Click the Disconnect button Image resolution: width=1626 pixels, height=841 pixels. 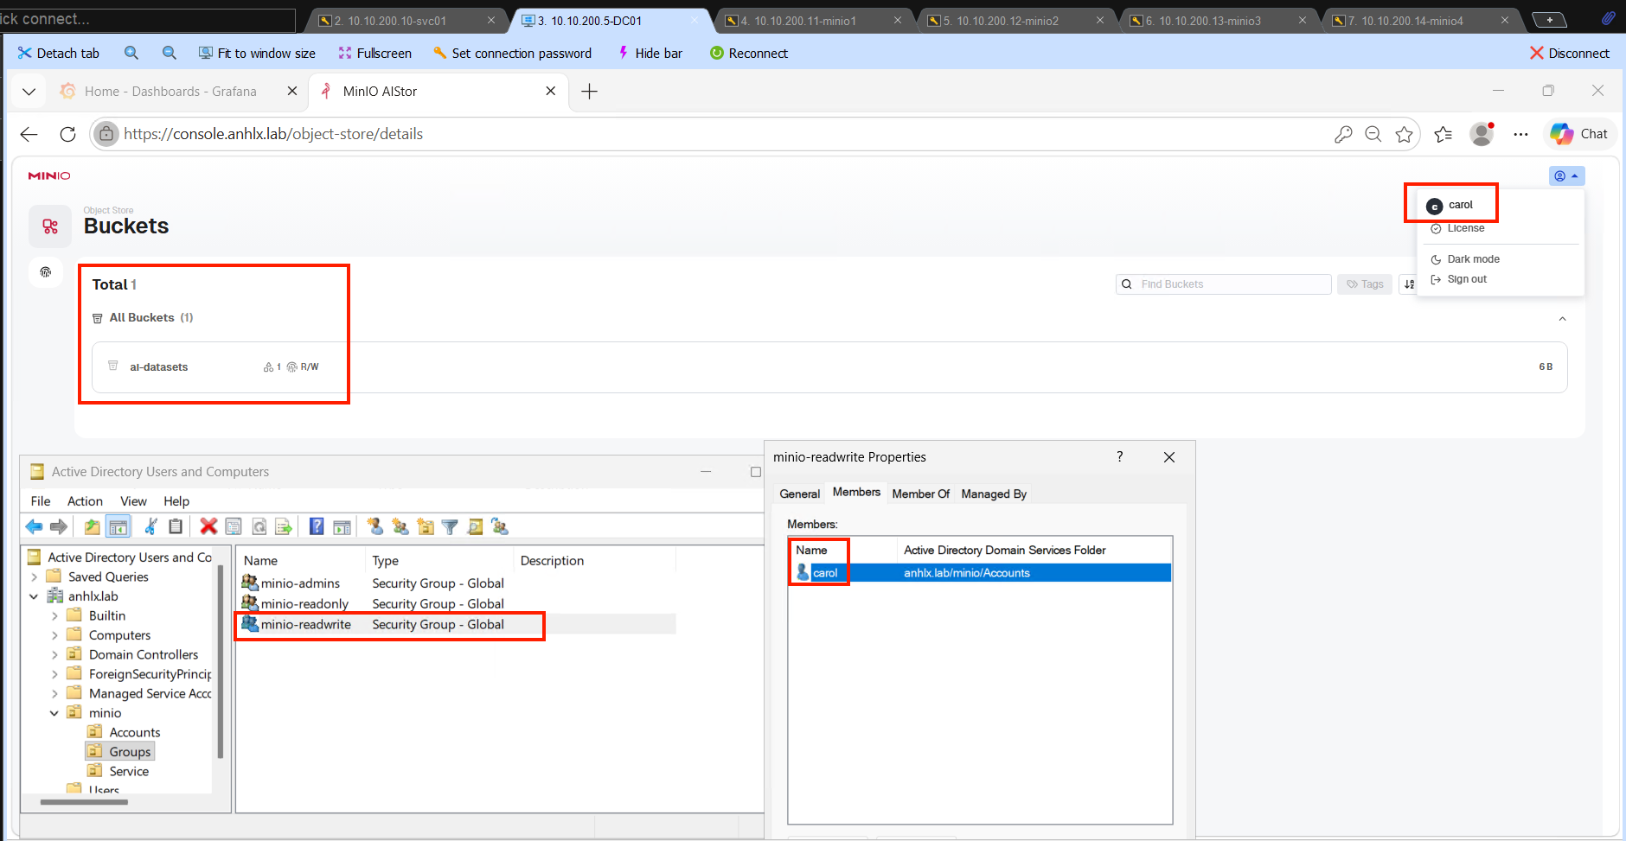pyautogui.click(x=1570, y=53)
